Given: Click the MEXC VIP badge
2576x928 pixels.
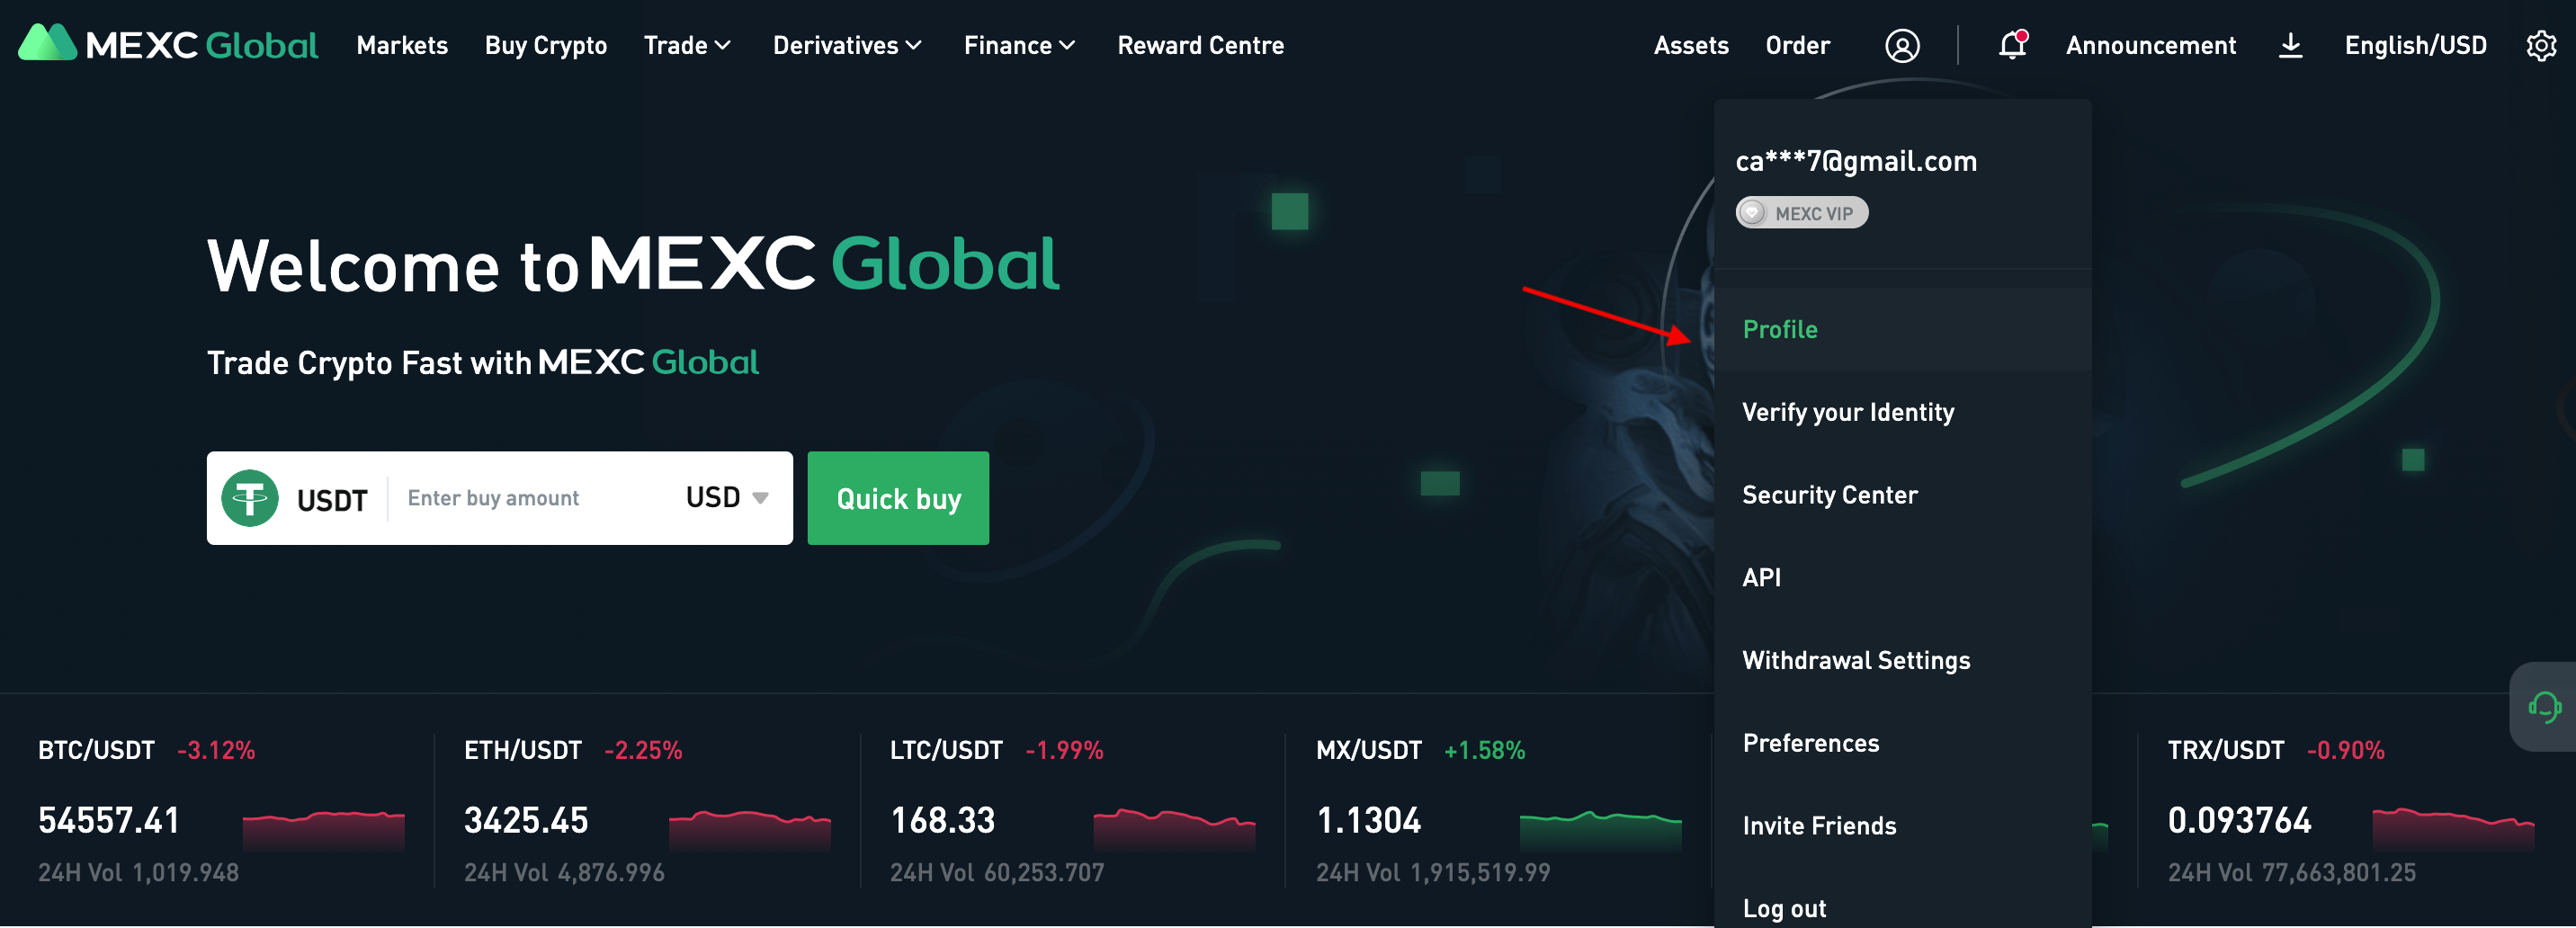Looking at the screenshot, I should 1801,213.
